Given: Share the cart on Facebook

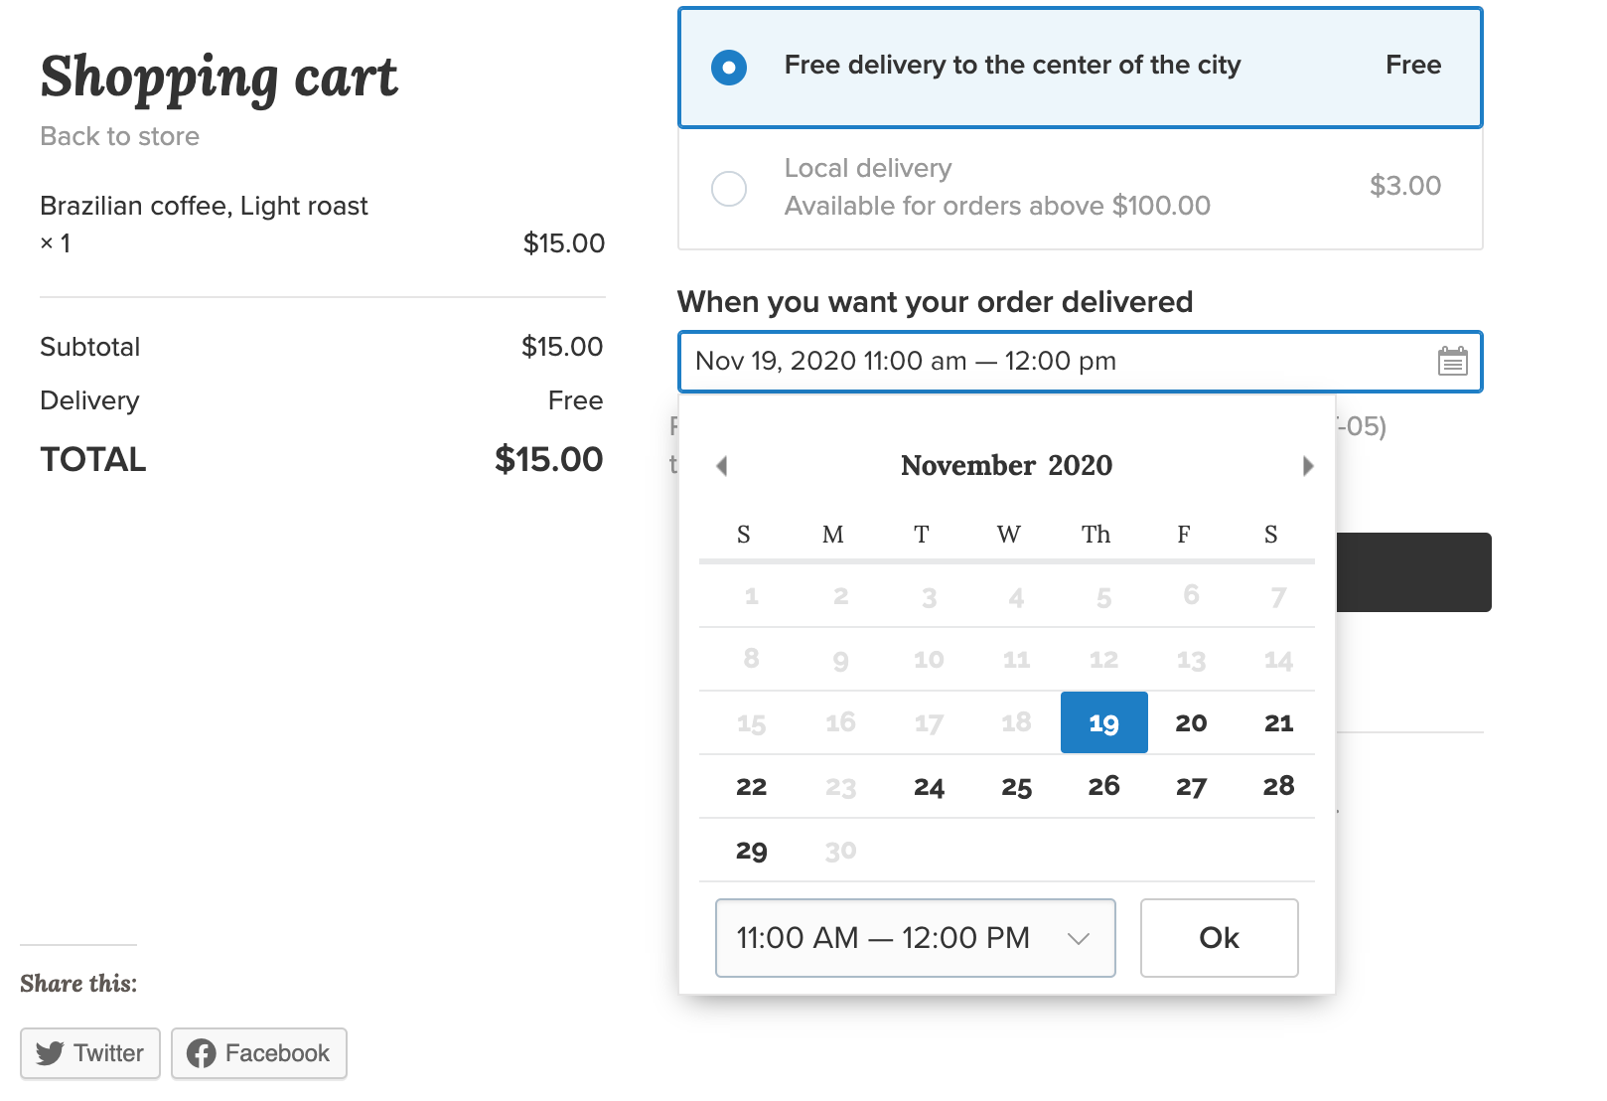Looking at the screenshot, I should (258, 1053).
